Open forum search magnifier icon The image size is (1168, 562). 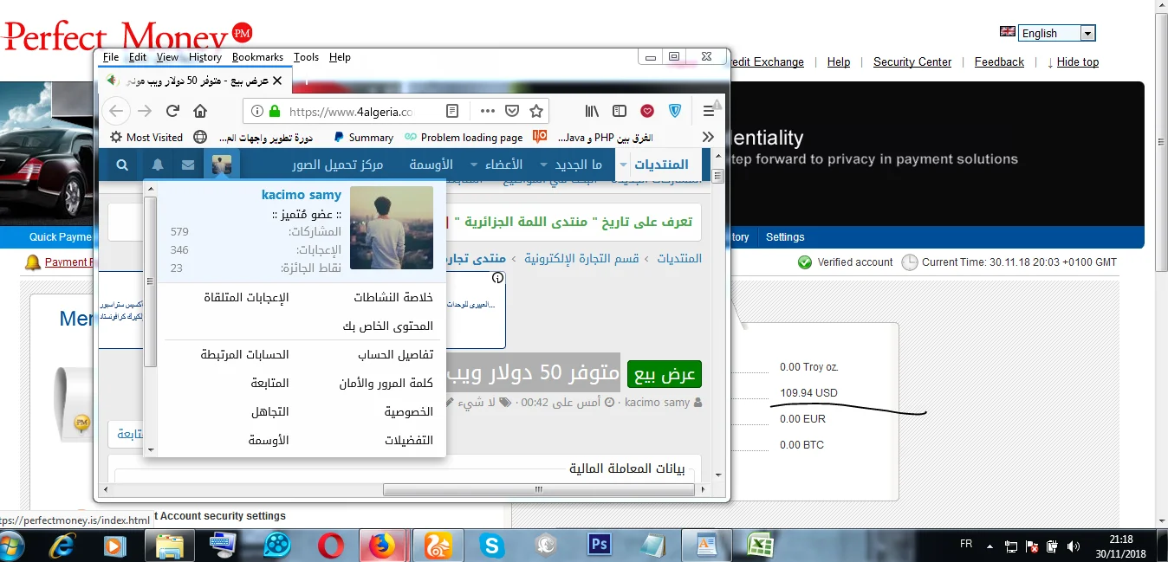(x=122, y=165)
